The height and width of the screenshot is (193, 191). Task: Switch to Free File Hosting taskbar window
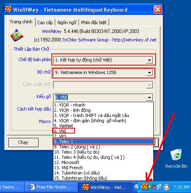(x=51, y=187)
